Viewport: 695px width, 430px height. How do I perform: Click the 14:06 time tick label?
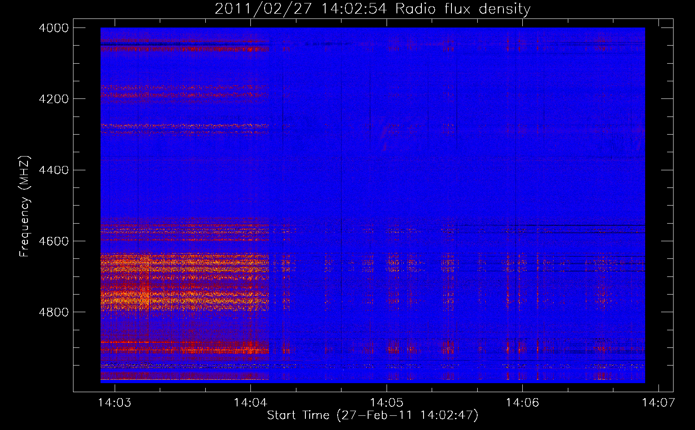point(522,402)
